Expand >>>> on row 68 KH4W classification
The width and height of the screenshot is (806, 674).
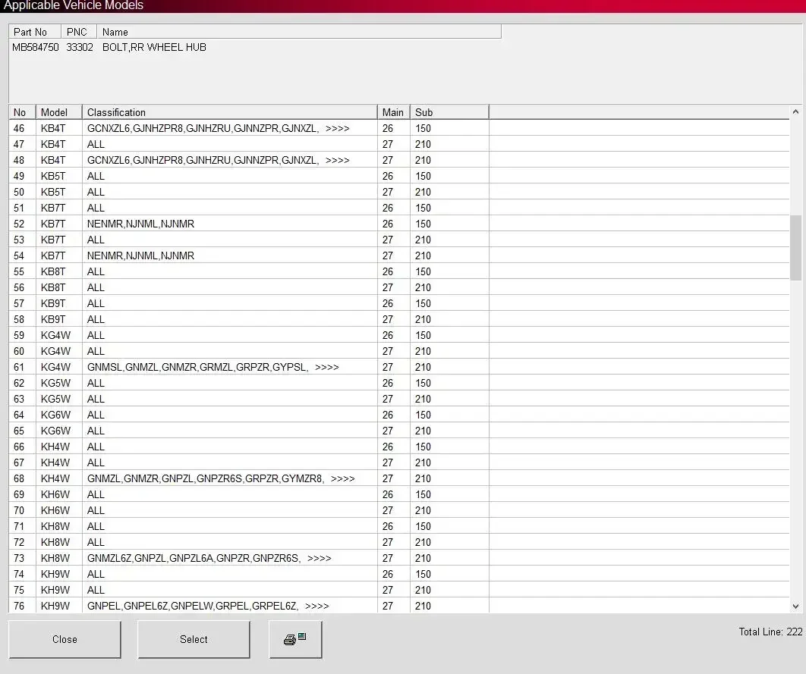(343, 478)
